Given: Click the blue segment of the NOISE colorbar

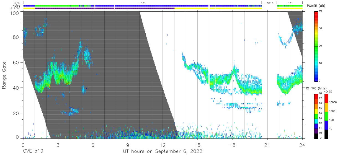Looking at the screenshot, I should (x=326, y=125).
